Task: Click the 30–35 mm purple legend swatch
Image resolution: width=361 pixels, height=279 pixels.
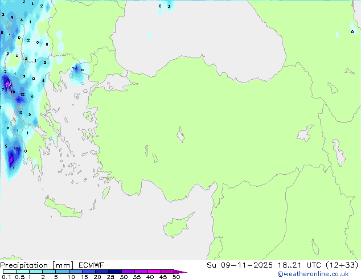Action: pos(128,272)
